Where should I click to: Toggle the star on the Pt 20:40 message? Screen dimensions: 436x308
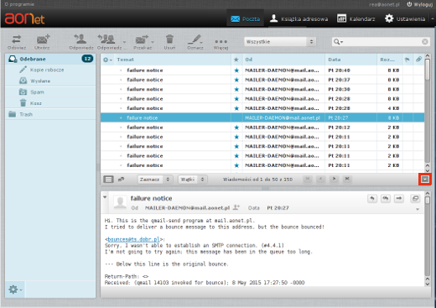tap(236, 70)
